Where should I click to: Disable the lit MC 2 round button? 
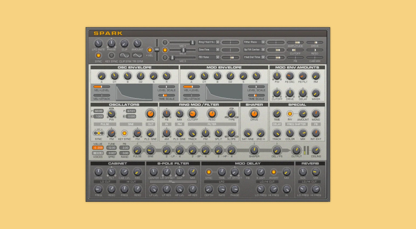(165, 50)
